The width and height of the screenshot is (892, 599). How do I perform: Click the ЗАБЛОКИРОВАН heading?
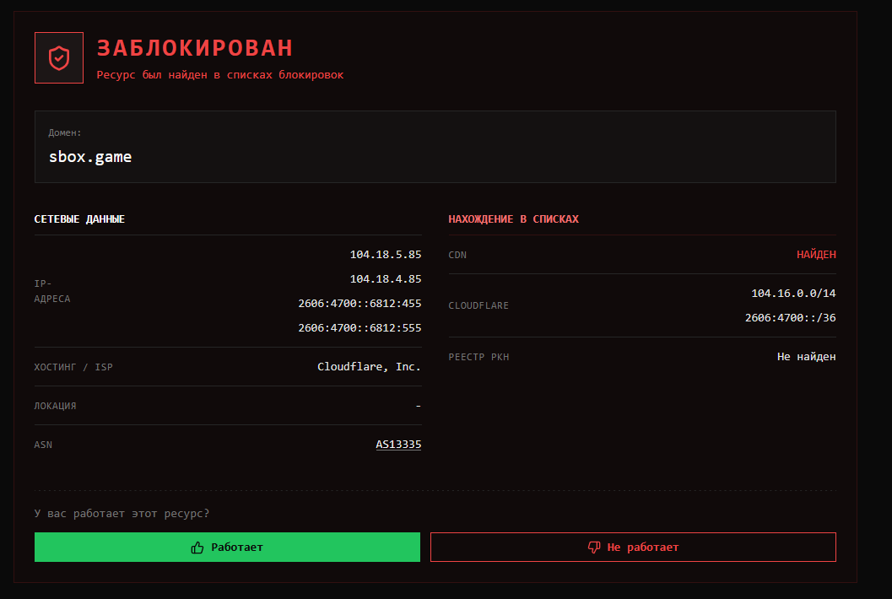pos(195,48)
